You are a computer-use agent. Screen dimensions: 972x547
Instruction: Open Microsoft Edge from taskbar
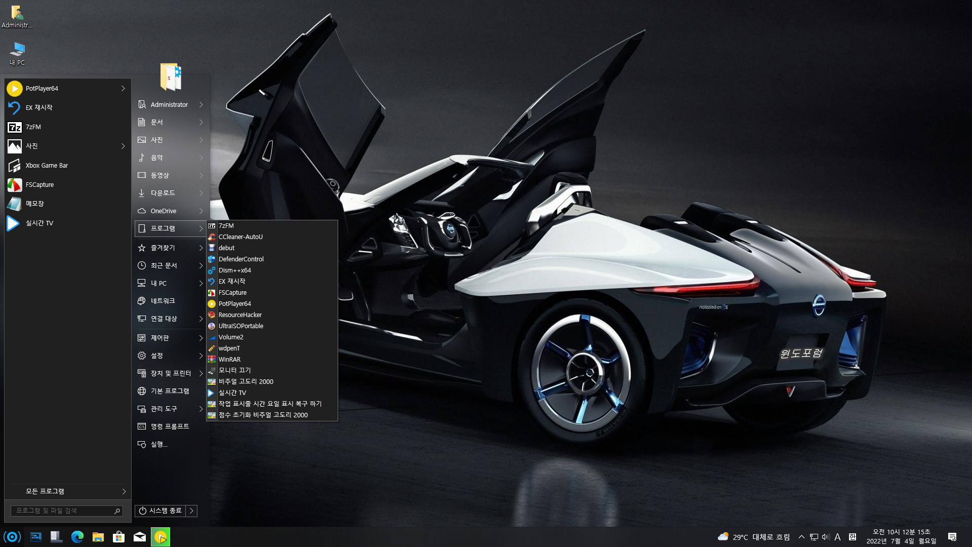coord(77,537)
